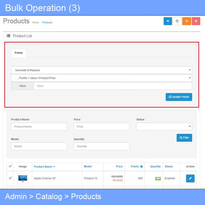Uncheck the Apple Cinema 30" row checkbox
The height and width of the screenshot is (205, 205).
10,178
